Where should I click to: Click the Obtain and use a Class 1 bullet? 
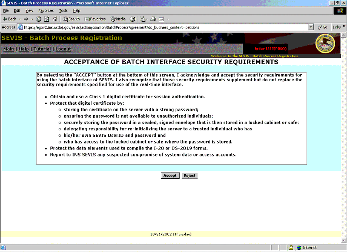[127, 96]
